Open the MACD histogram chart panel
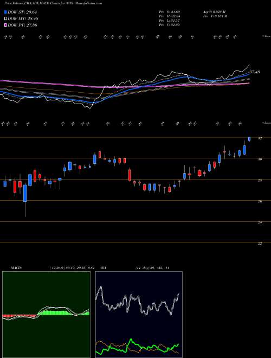 [x=46, y=315]
